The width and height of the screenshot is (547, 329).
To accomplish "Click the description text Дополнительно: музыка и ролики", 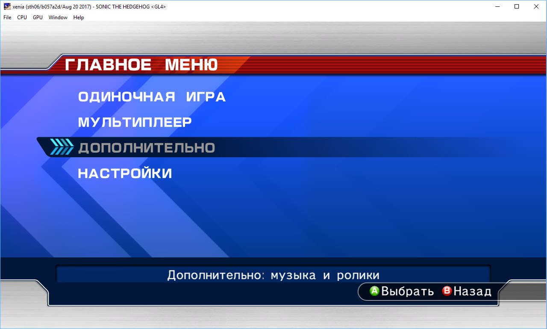I will click(273, 275).
